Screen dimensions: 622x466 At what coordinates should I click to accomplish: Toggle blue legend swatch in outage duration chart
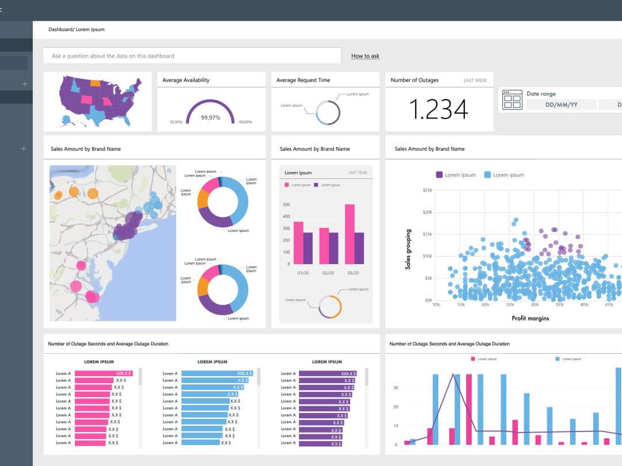tap(557, 359)
